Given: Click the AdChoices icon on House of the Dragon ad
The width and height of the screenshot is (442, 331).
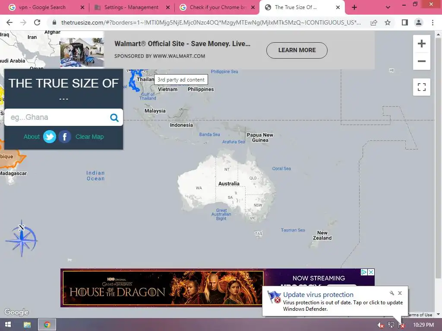Looking at the screenshot, I should tap(364, 272).
